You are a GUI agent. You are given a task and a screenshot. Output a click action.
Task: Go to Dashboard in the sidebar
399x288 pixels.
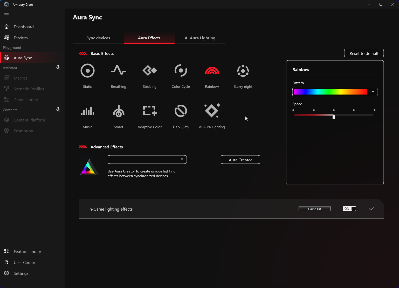[32, 27]
